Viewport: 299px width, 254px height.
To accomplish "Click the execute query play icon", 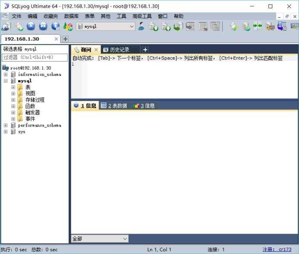I will coord(31,26).
